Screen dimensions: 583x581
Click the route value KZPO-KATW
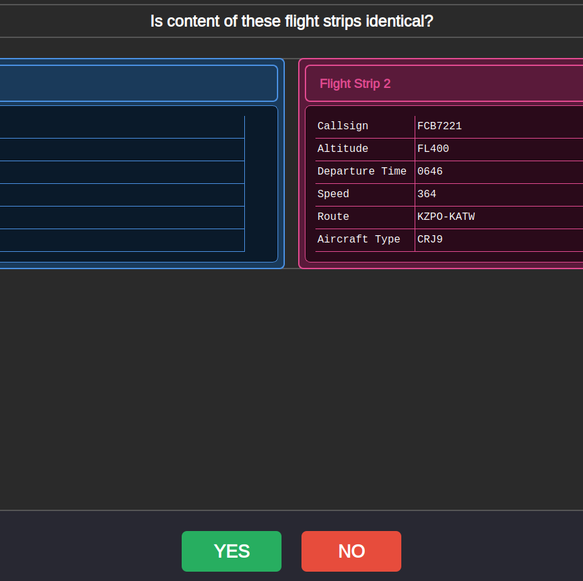(446, 217)
